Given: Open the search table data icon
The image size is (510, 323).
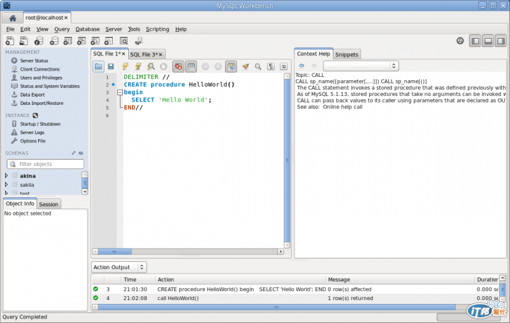Looking at the screenshot, I should click(x=124, y=41).
